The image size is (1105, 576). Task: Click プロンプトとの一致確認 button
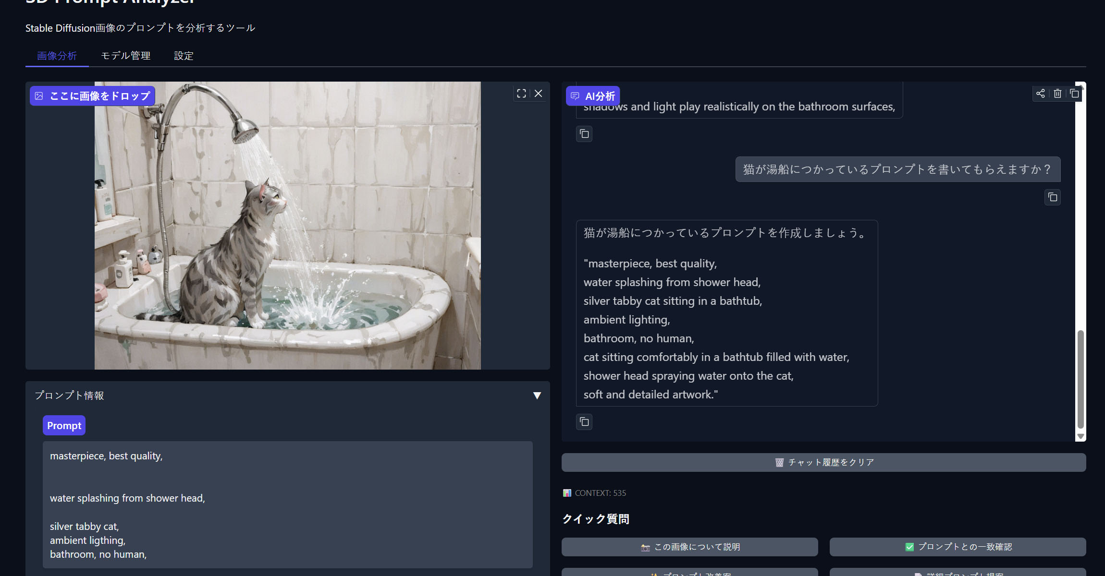(958, 547)
